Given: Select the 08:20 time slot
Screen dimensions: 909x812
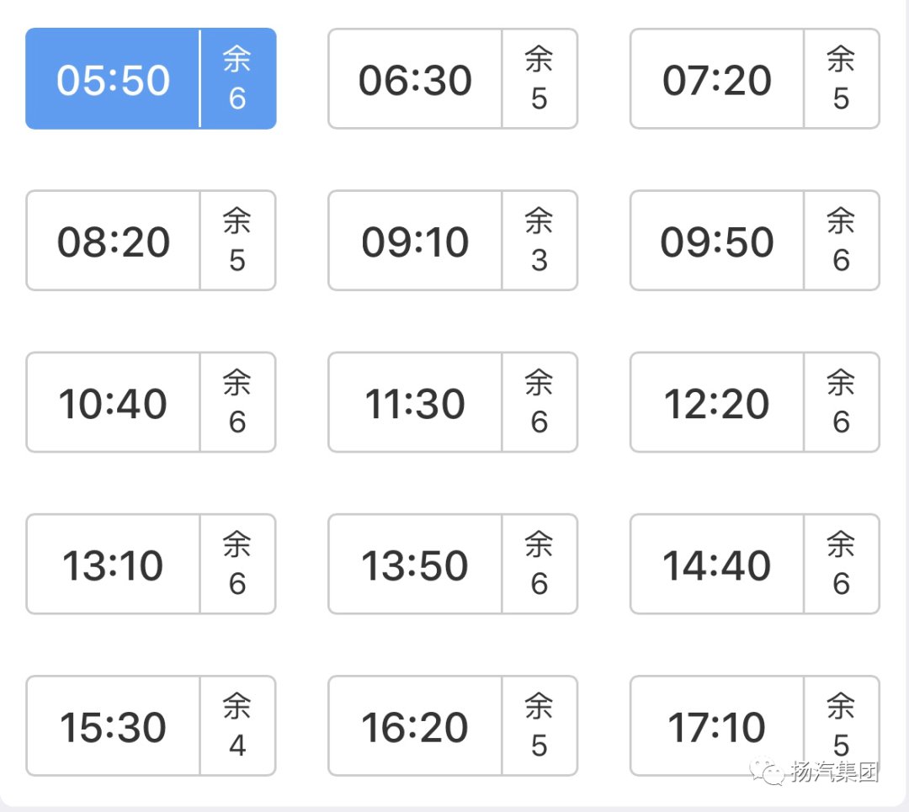Looking at the screenshot, I should coord(114,241).
